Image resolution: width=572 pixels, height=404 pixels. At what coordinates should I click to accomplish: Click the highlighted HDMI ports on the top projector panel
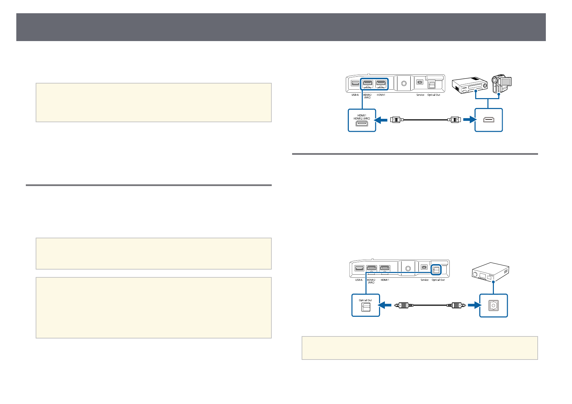(x=374, y=83)
